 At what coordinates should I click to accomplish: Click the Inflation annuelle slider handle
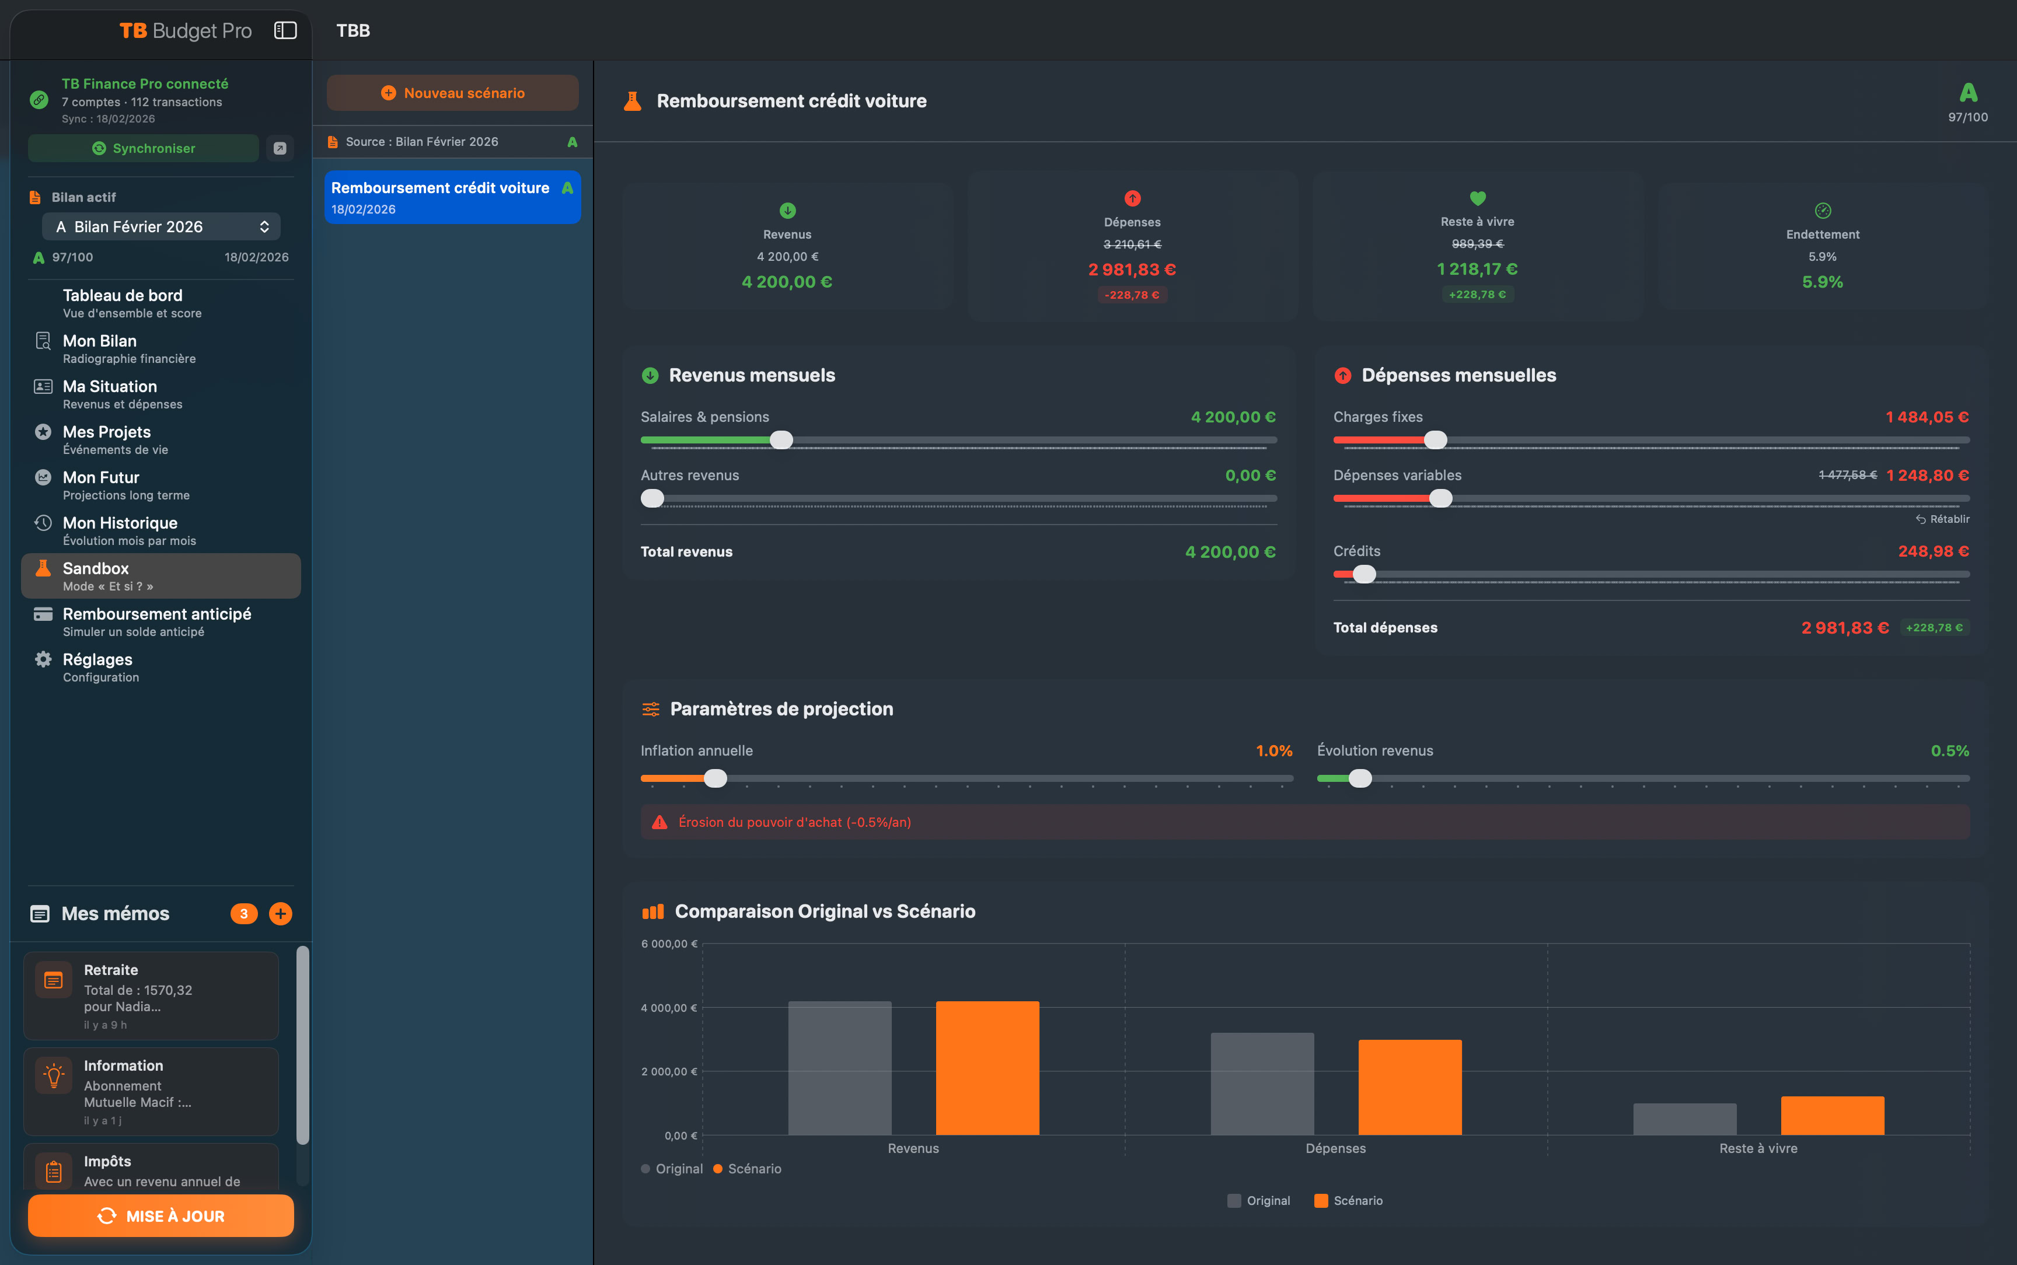coord(716,779)
